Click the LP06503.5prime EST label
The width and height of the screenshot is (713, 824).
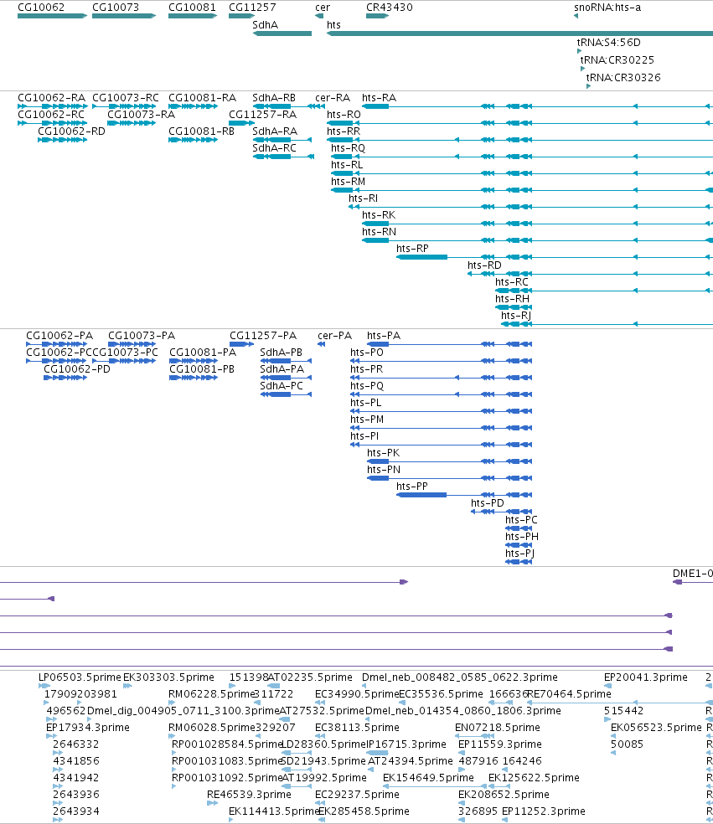(80, 677)
